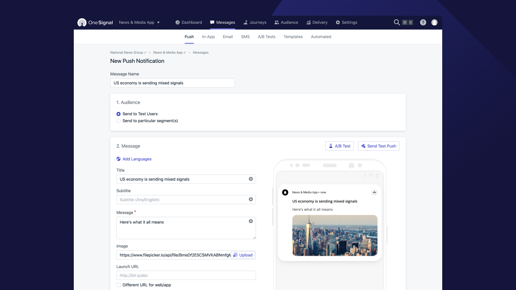Click the command key shortcut badge

click(405, 23)
